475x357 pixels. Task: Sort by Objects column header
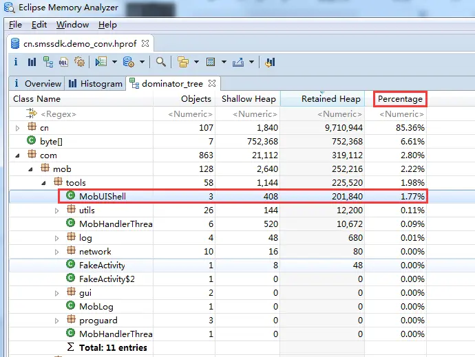coord(184,99)
